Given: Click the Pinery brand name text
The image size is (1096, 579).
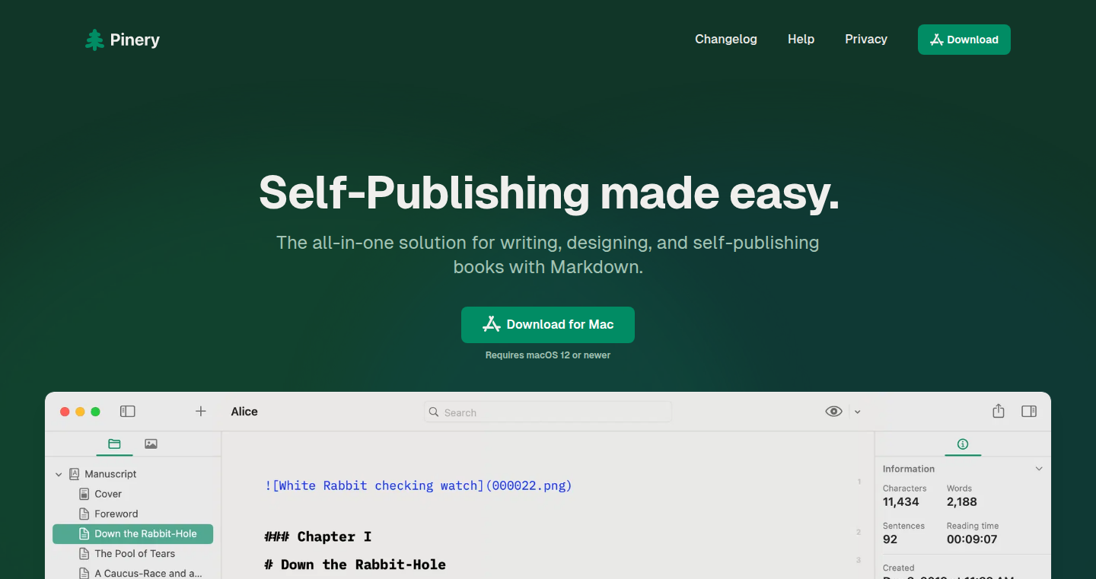Looking at the screenshot, I should click(x=135, y=40).
